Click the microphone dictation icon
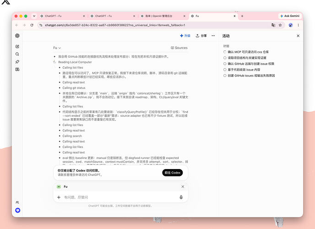The height and width of the screenshot is (229, 315). (x=181, y=197)
